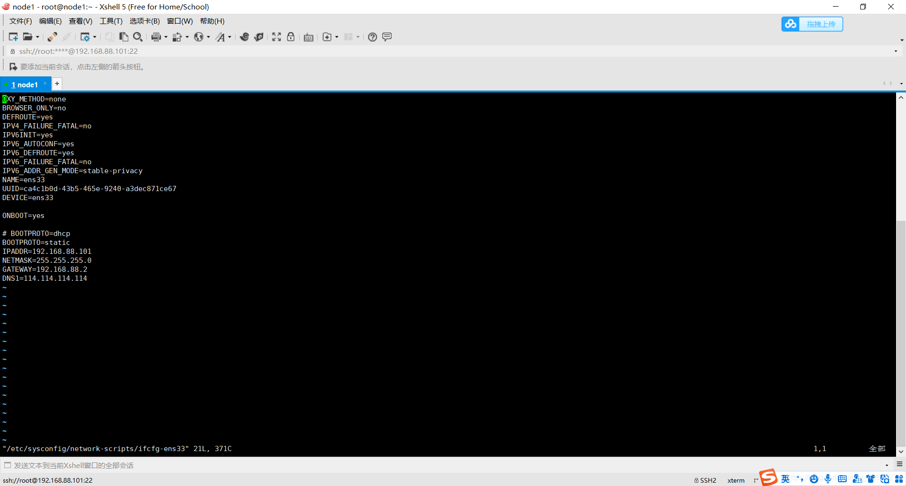Open the 帮助(H) menu
This screenshot has height=486, width=906.
click(212, 21)
